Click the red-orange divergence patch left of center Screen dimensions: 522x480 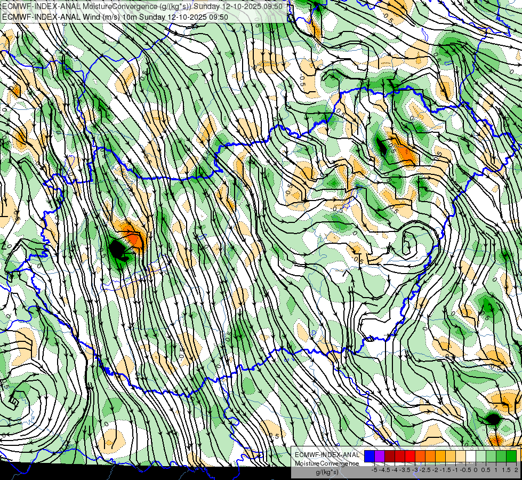pyautogui.click(x=134, y=239)
